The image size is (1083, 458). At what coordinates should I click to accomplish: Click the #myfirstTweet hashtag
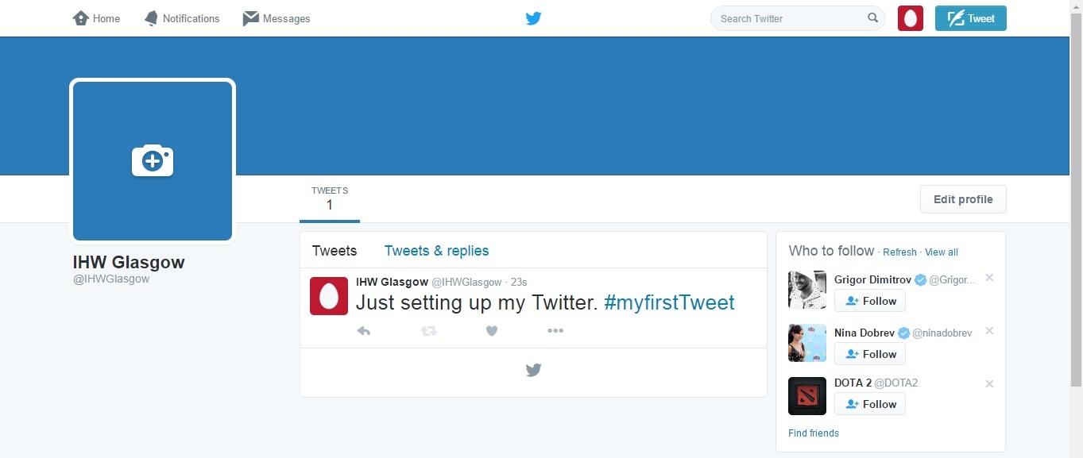[x=669, y=302]
